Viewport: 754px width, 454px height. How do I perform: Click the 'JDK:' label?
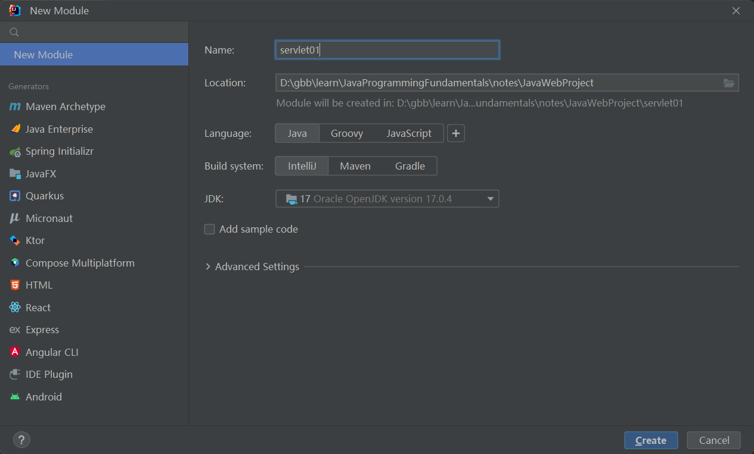click(x=214, y=199)
